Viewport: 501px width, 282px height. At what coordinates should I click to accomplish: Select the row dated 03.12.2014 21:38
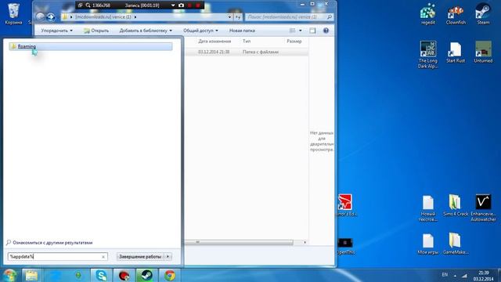pyautogui.click(x=247, y=52)
